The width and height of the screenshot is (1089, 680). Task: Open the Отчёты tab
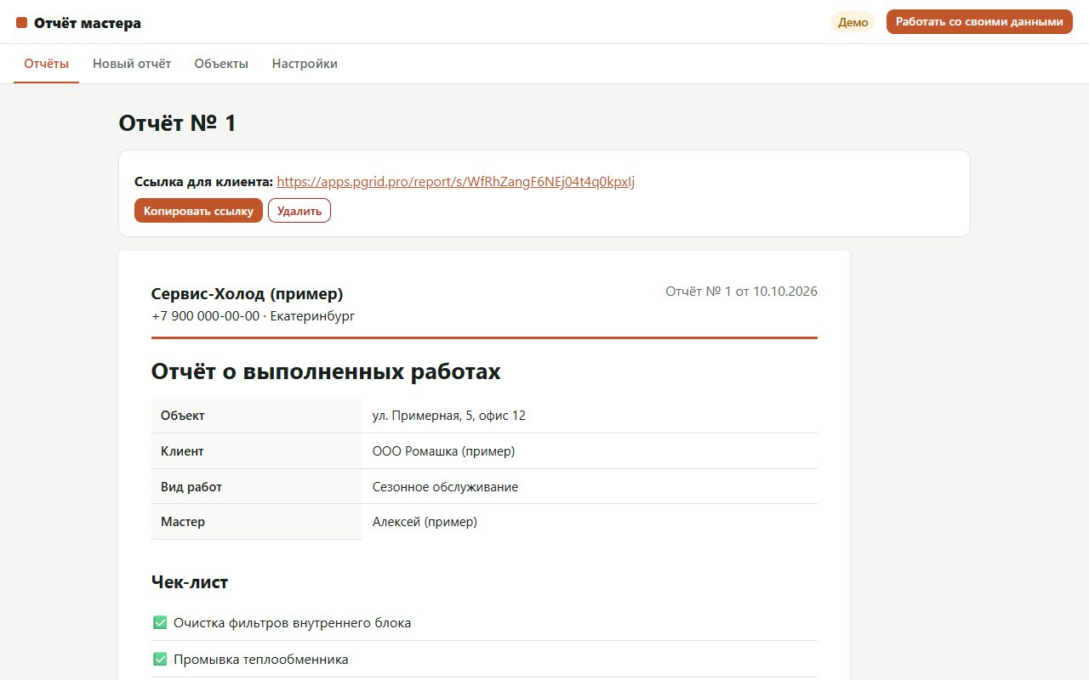(x=46, y=64)
